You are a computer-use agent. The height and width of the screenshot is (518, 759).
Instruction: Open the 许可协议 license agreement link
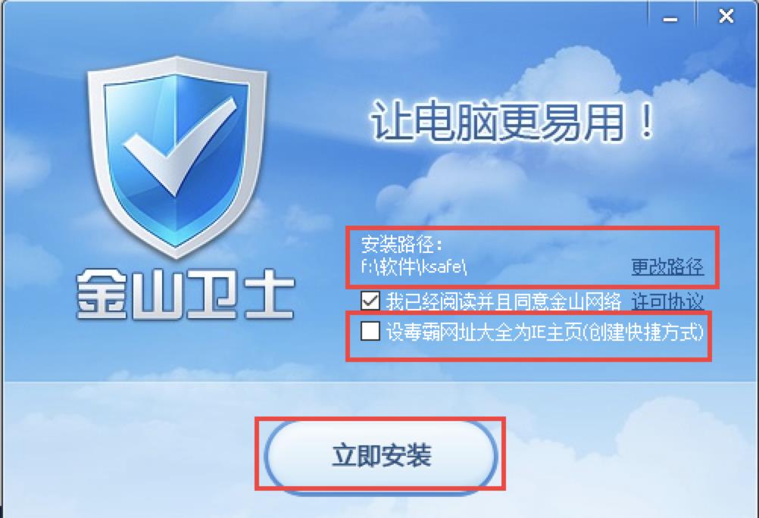[x=667, y=302]
